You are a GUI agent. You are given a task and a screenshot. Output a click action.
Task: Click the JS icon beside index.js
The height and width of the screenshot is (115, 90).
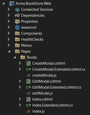pyautogui.click(x=29, y=111)
